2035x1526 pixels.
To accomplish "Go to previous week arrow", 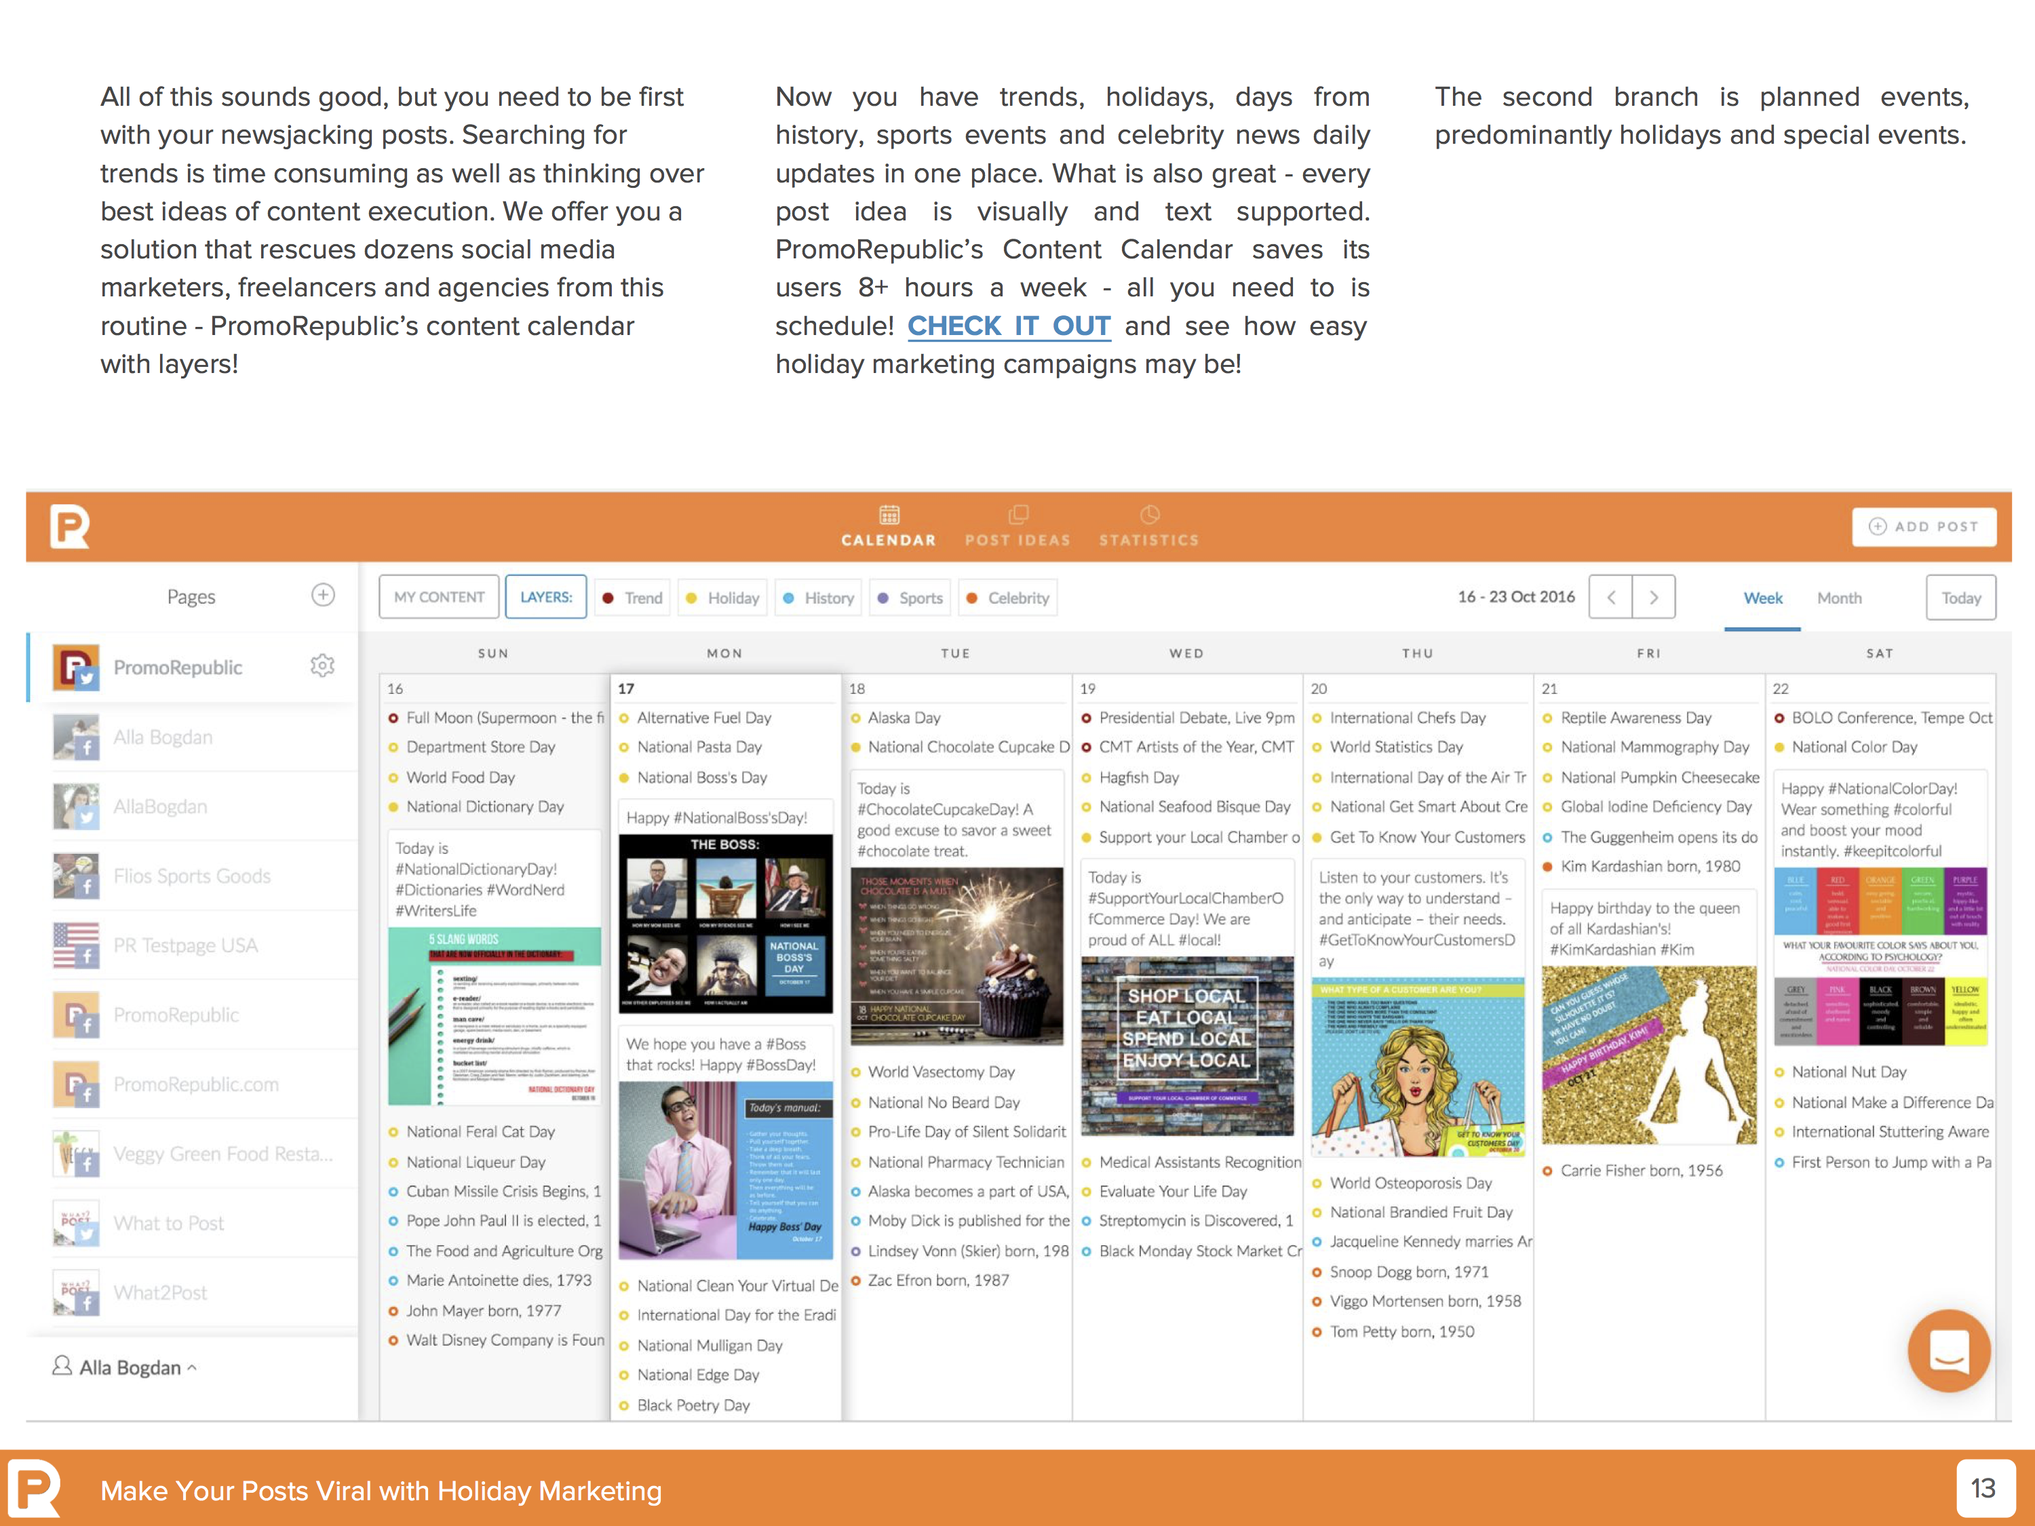I will pyautogui.click(x=1611, y=598).
